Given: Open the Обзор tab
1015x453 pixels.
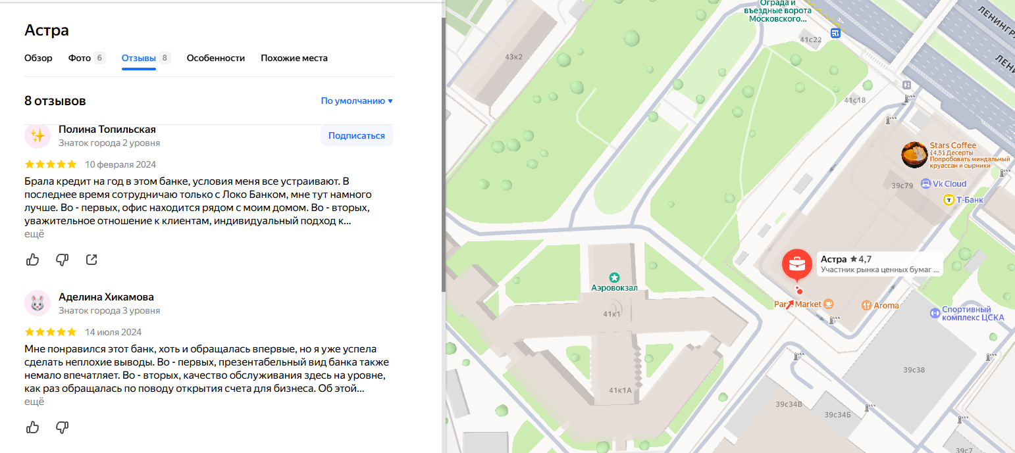Looking at the screenshot, I should pyautogui.click(x=38, y=58).
